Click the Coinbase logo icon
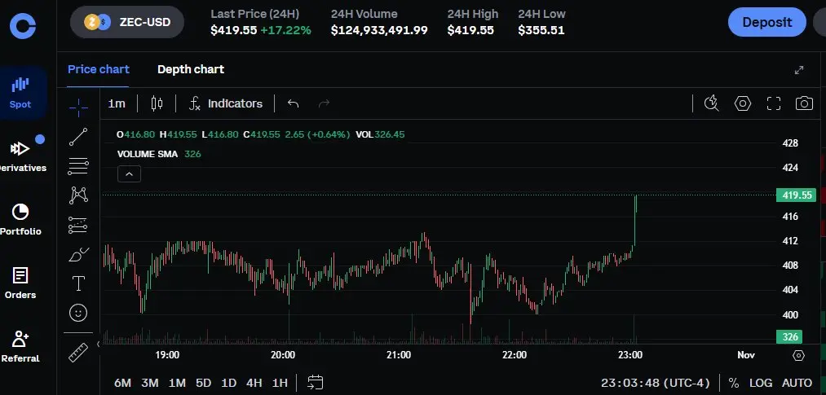The image size is (826, 395). coord(23,26)
